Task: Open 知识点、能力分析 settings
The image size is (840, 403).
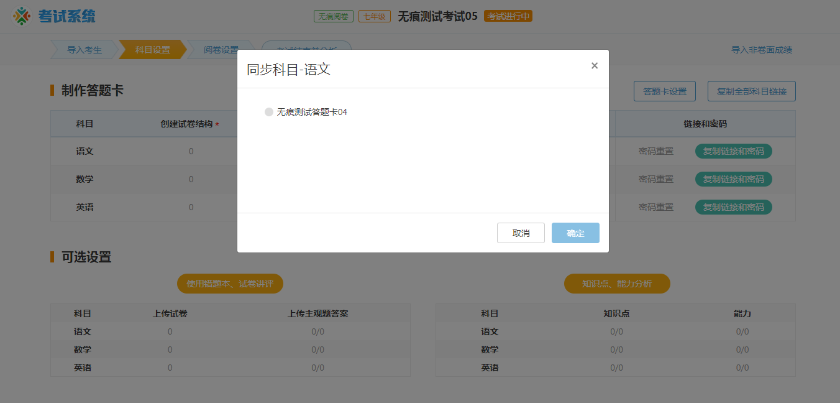Action: (617, 283)
